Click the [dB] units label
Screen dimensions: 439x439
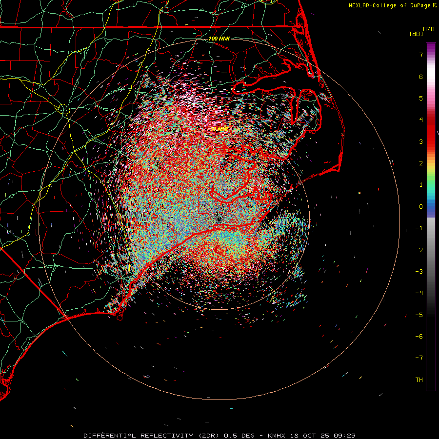tap(416, 34)
